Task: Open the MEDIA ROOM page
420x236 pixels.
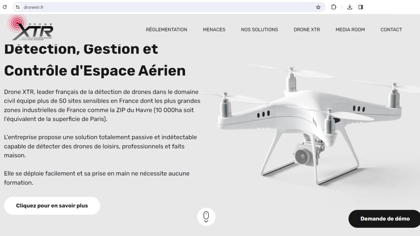Action: 350,30
